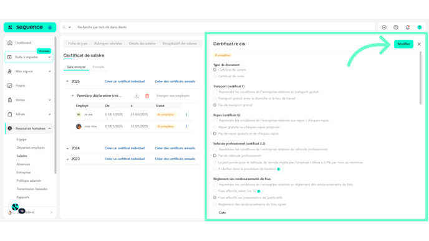Click Créer un certificat individuel for 2024
This screenshot has width=429, height=241.
(x=125, y=148)
